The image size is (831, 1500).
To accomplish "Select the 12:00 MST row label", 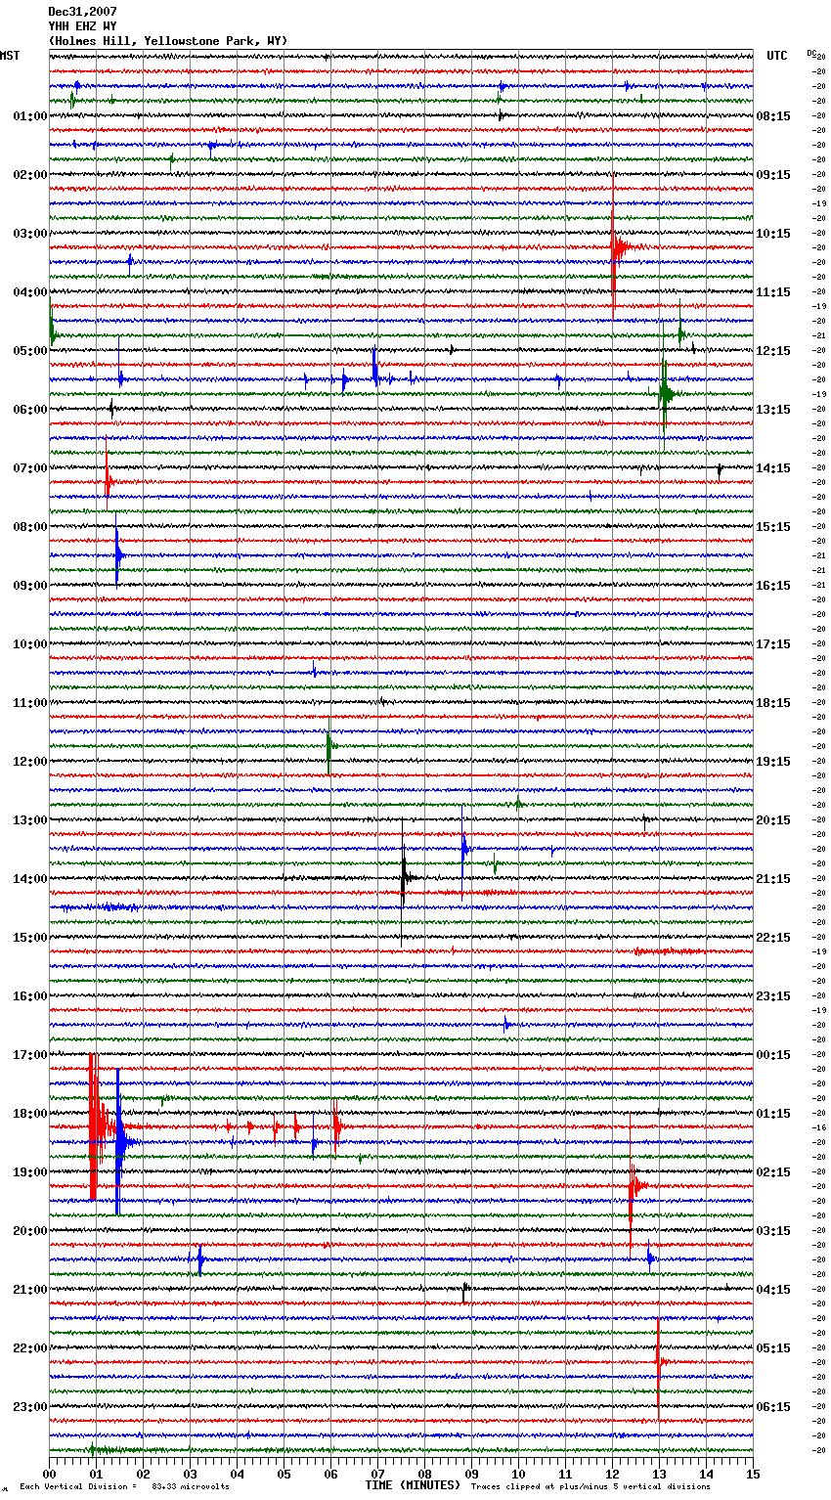I will (30, 762).
